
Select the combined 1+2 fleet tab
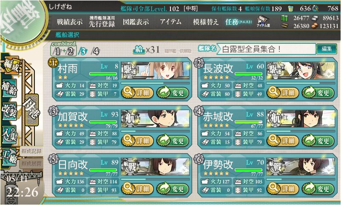point(64,49)
